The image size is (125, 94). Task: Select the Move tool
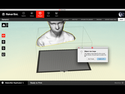tap(3, 42)
